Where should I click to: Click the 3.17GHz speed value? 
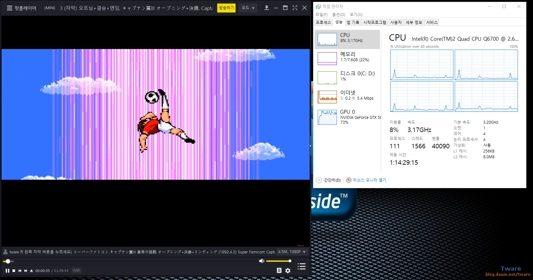point(419,130)
